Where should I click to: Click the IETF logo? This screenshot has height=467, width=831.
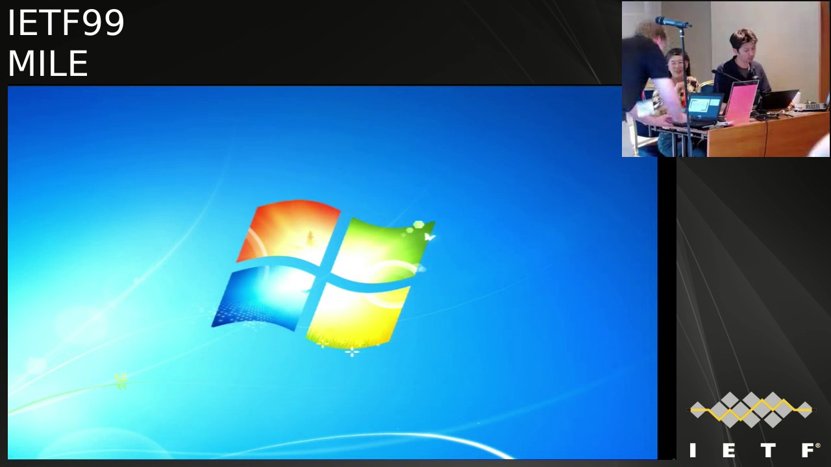tap(753, 425)
